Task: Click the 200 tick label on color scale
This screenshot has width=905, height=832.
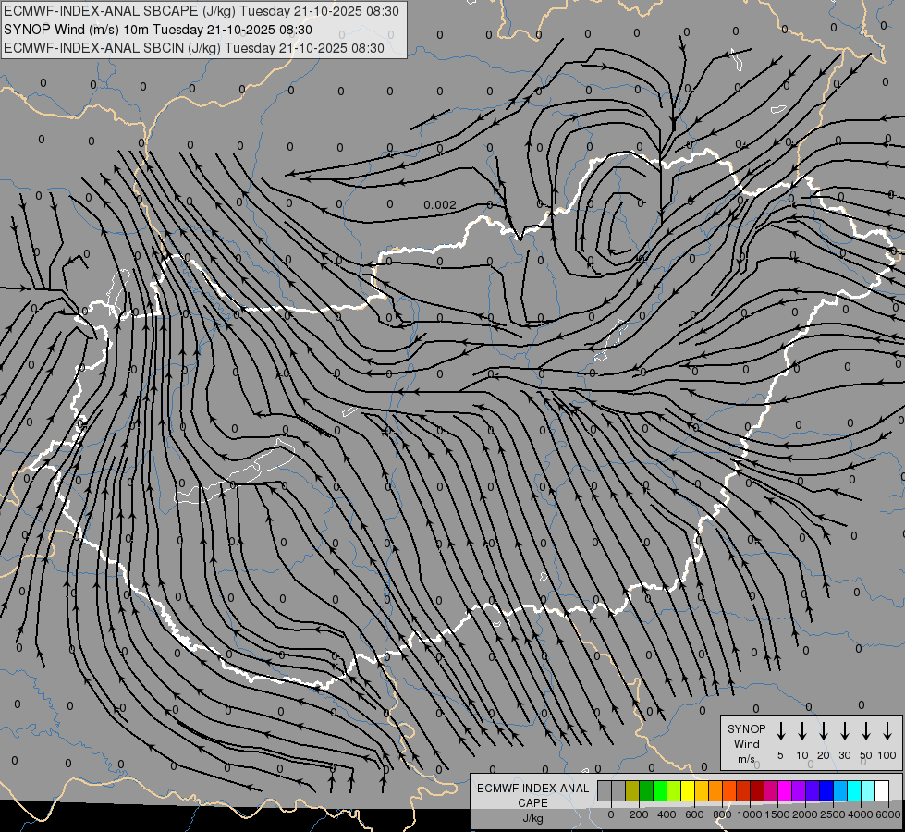Action: pos(639,814)
